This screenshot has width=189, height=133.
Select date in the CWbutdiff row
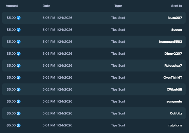pyautogui.click(x=57, y=89)
